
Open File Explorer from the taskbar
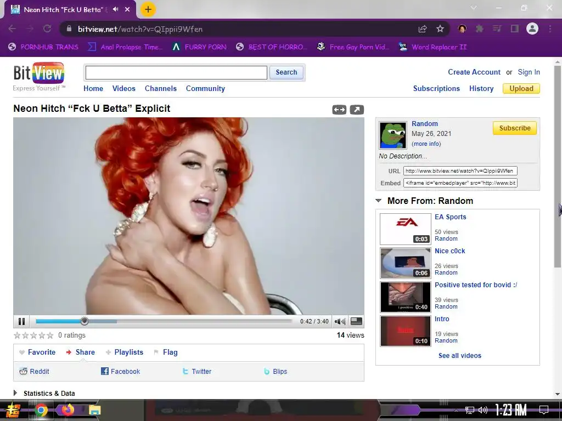pyautogui.click(x=94, y=410)
